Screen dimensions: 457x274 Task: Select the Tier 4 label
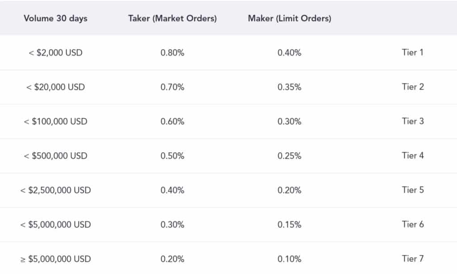coord(412,155)
